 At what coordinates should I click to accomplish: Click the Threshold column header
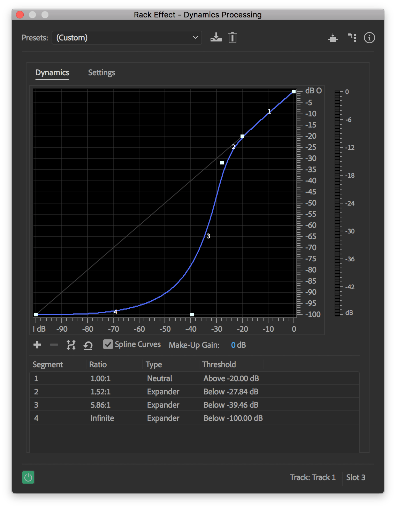219,364
